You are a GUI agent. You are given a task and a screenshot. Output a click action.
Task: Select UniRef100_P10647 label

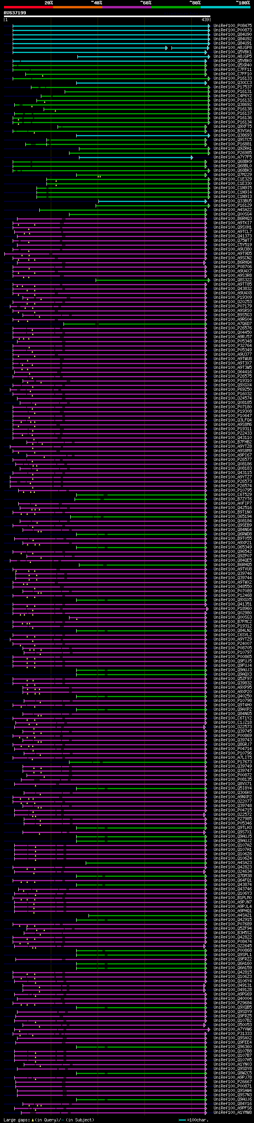(233, 416)
